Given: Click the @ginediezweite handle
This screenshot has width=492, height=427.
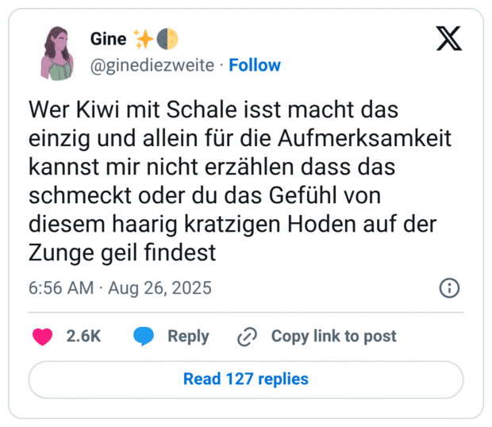Looking at the screenshot, I should [x=152, y=65].
